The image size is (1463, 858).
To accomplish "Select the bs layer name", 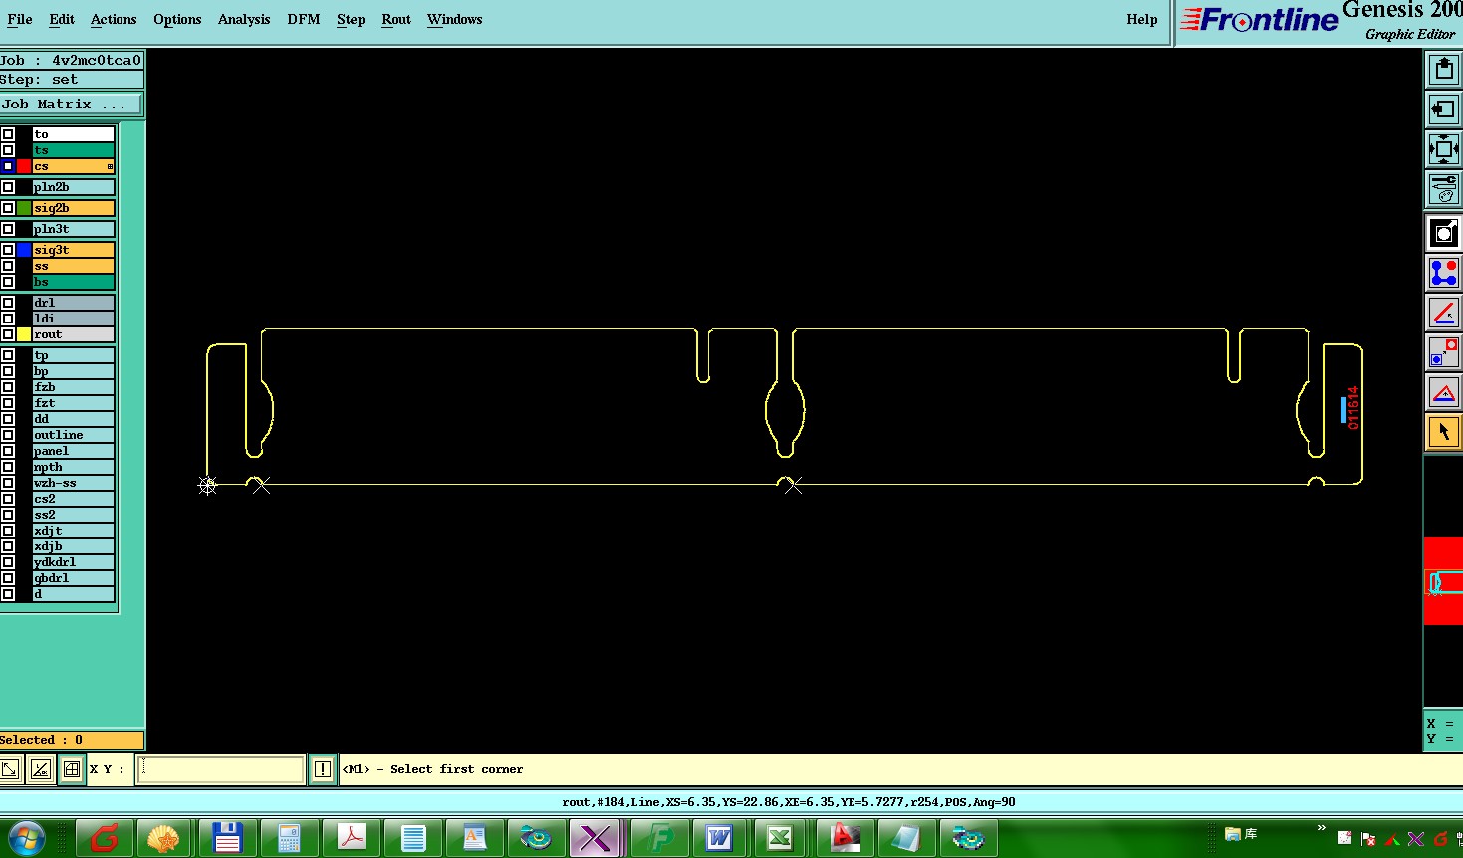I will pos(73,282).
